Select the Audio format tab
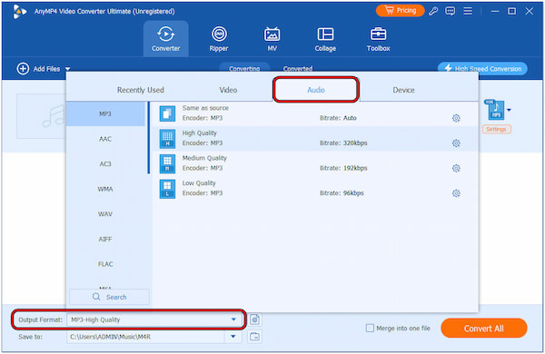Screen dimensions: 545x354 315,90
